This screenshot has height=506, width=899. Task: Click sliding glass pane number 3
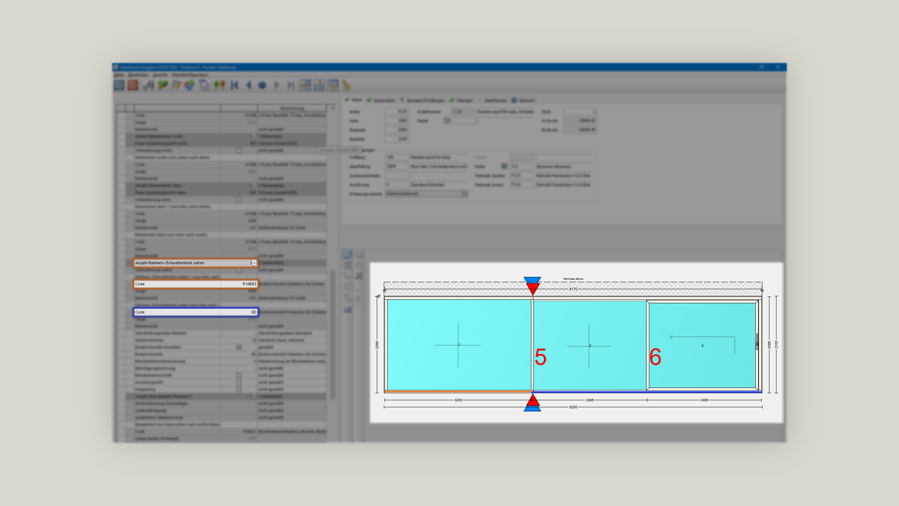(702, 345)
